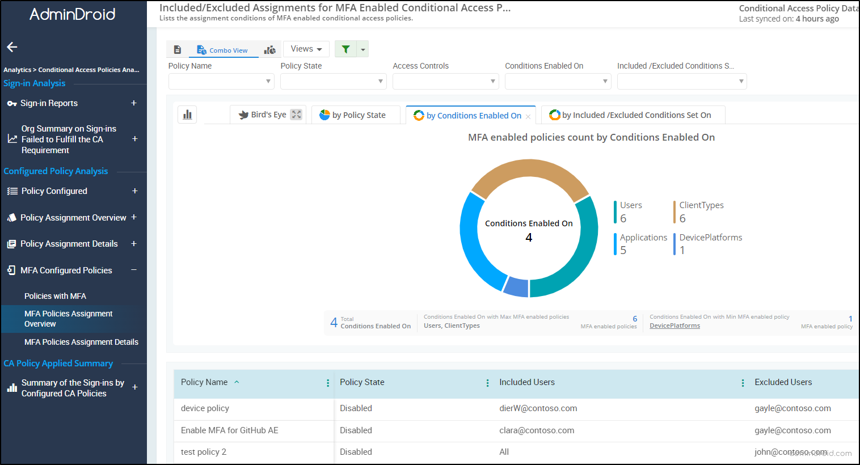Sort the table by Policy Name
Viewport: 860px width, 465px height.
pos(204,382)
